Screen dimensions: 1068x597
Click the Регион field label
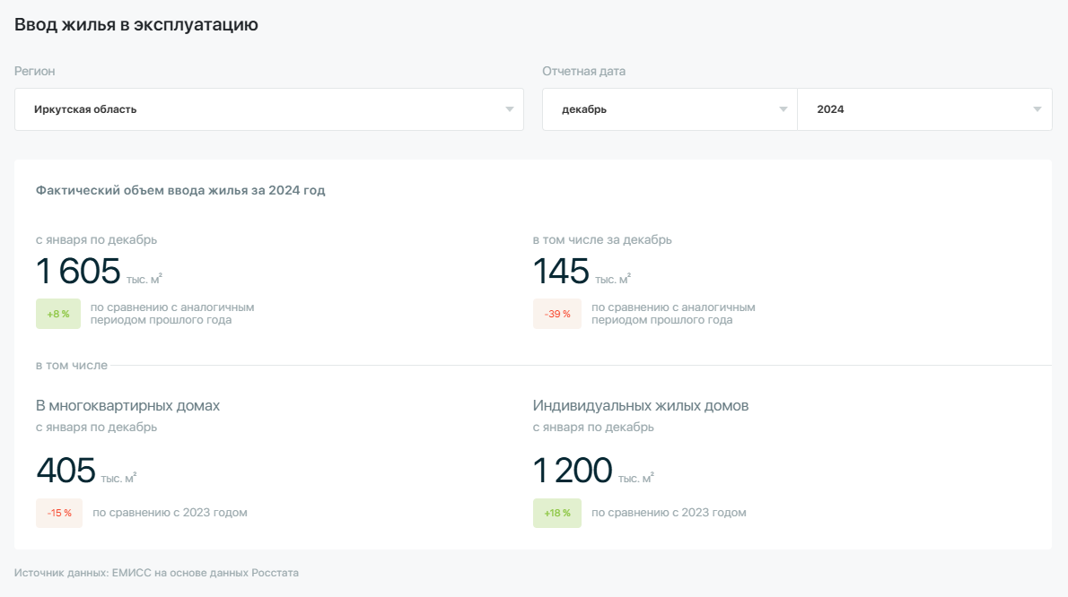pyautogui.click(x=35, y=72)
